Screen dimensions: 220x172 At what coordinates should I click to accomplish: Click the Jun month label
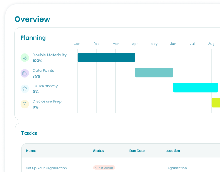(x=173, y=44)
